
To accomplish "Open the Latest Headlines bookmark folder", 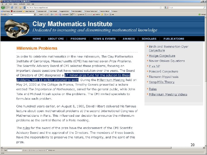I will [x=28, y=11].
